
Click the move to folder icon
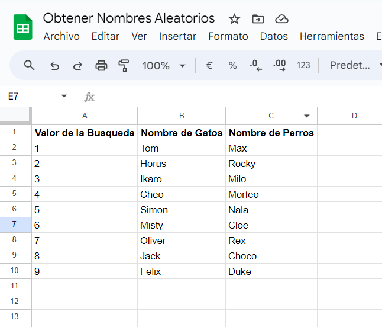258,19
